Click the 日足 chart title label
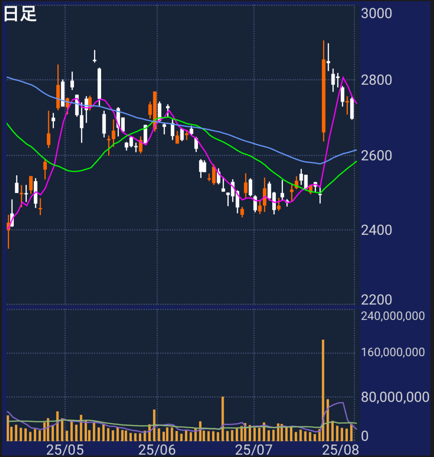434x457 pixels. coord(20,14)
